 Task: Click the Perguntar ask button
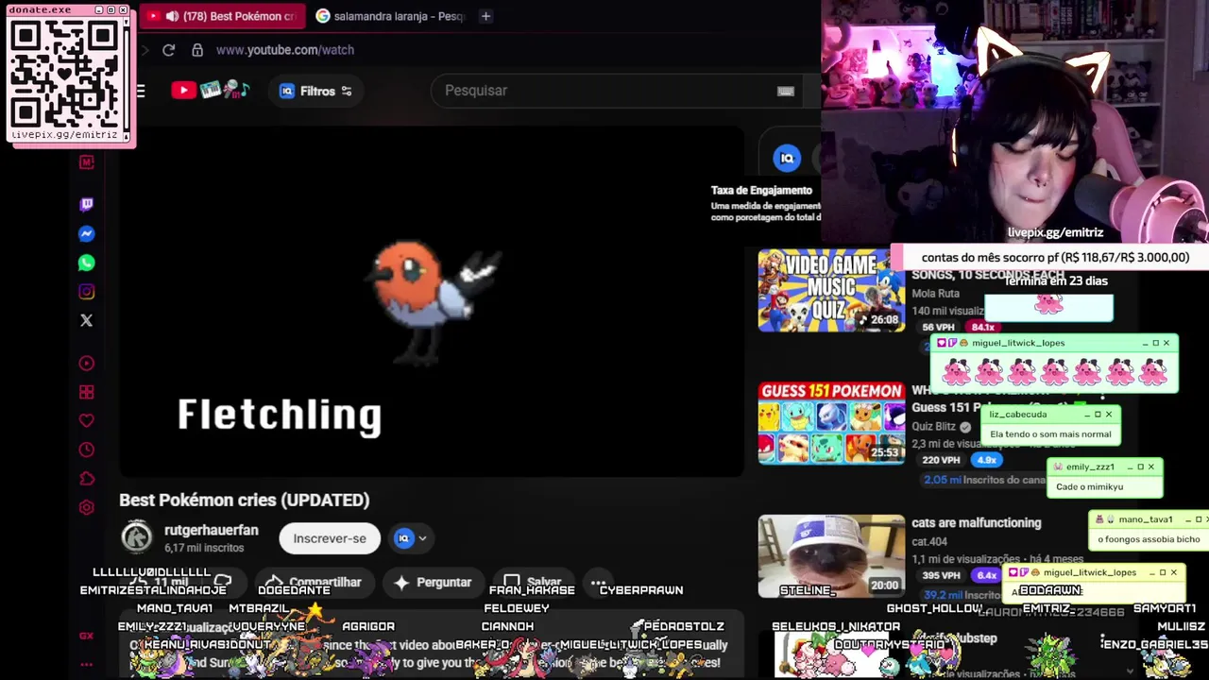[432, 583]
